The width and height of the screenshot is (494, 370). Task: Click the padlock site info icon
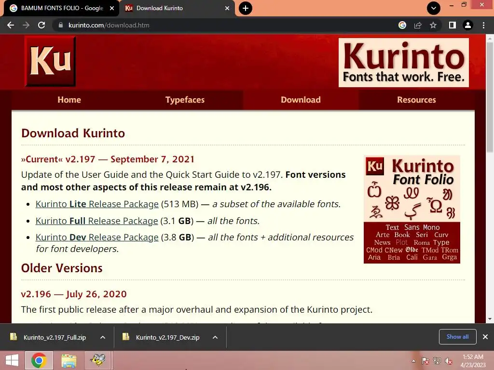pos(60,25)
